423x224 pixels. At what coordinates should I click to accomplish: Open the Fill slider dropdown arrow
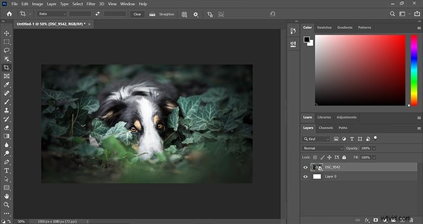pos(374,157)
